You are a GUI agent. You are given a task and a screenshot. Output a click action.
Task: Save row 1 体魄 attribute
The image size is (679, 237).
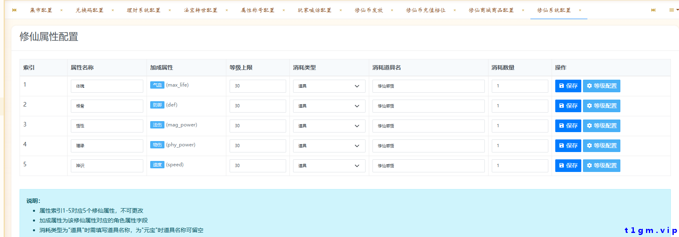point(568,86)
